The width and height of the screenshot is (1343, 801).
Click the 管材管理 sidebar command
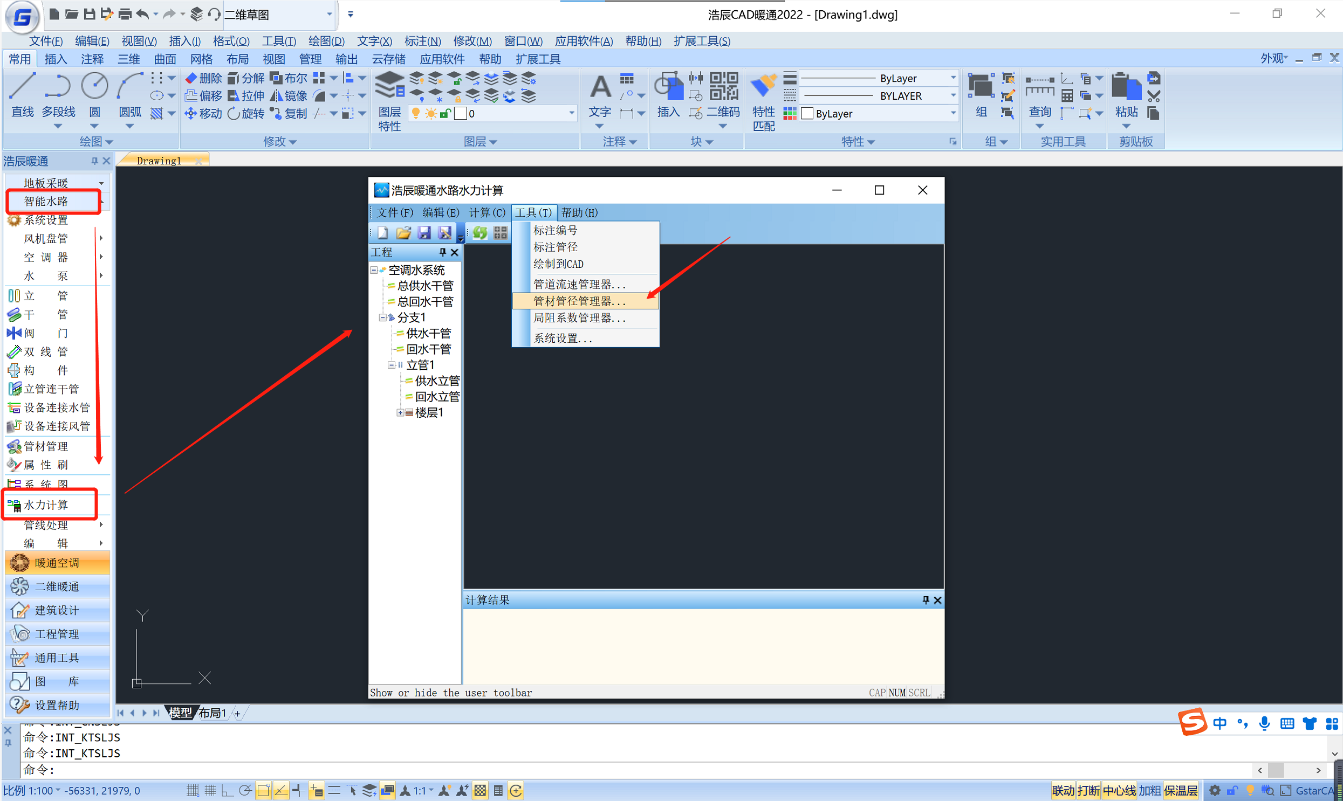pos(46,446)
